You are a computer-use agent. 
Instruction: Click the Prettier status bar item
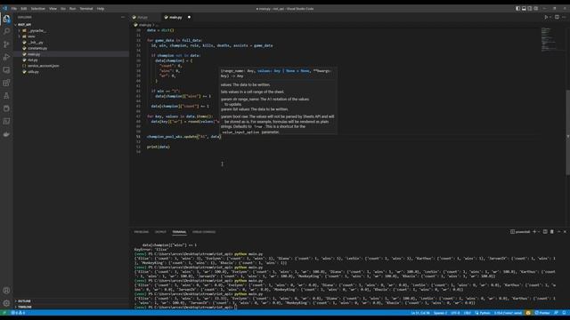(x=542, y=313)
